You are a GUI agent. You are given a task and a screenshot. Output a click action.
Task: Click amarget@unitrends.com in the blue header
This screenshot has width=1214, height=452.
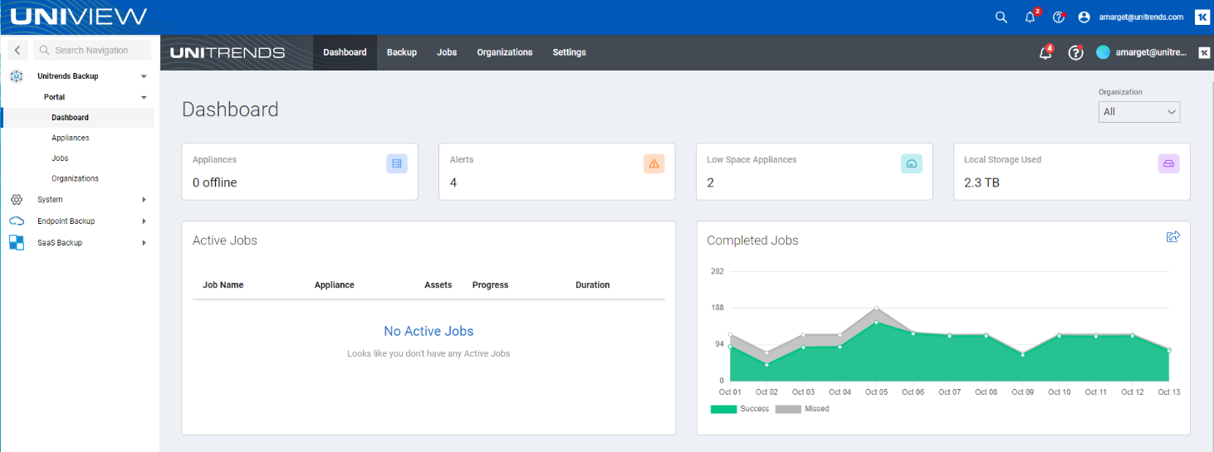[x=1141, y=17]
